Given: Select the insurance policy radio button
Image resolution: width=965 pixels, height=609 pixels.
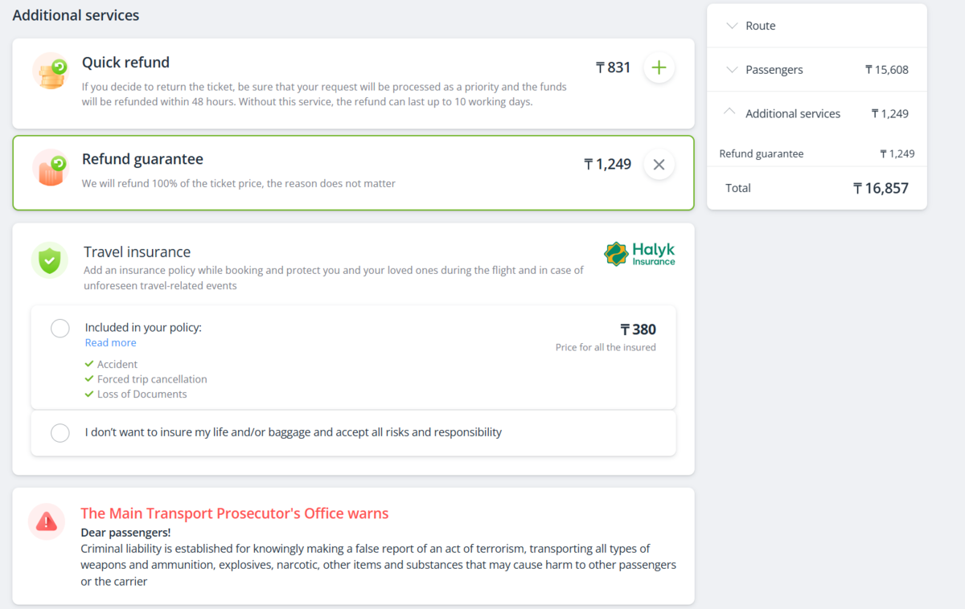Looking at the screenshot, I should click(60, 329).
